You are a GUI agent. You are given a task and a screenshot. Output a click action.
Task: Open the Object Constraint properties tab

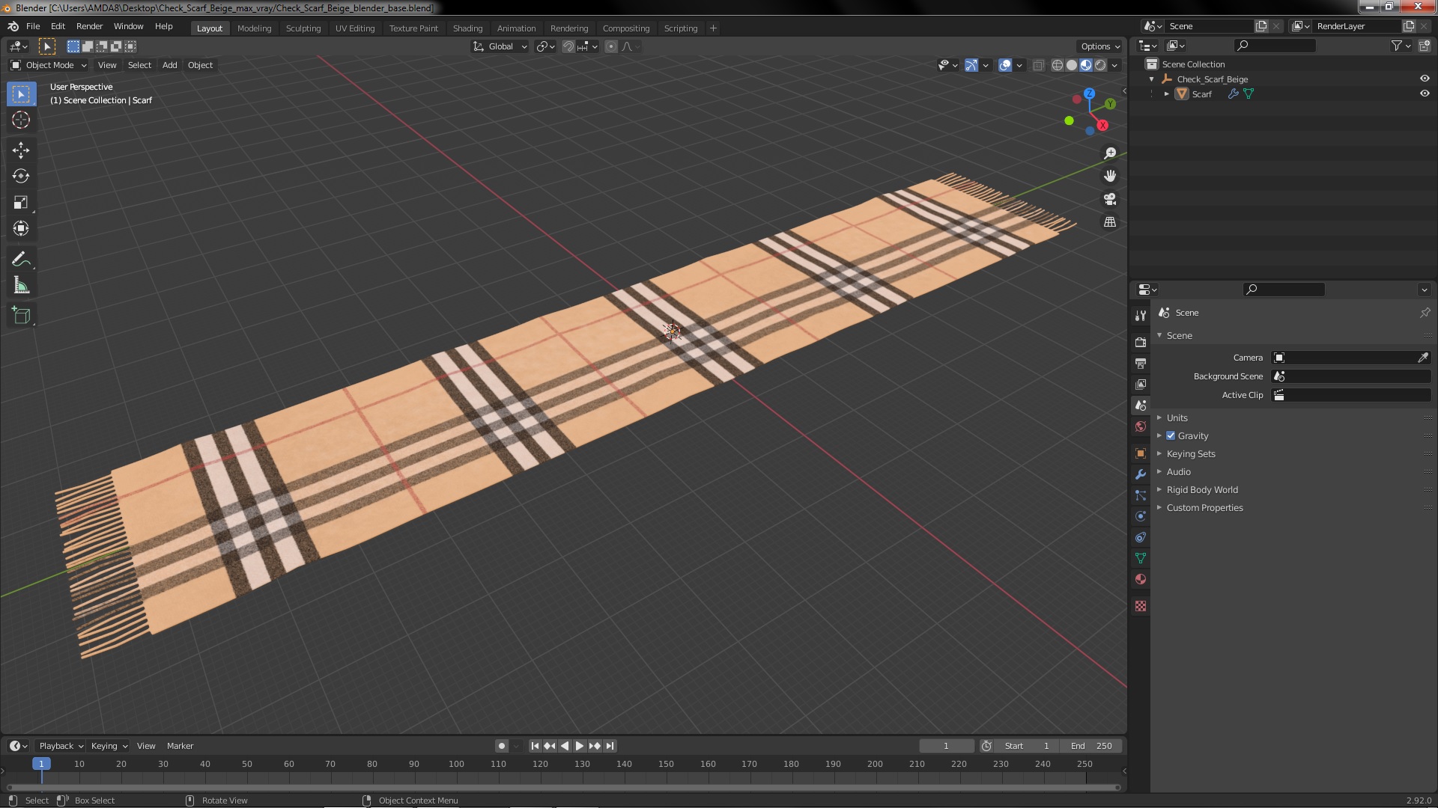point(1141,537)
